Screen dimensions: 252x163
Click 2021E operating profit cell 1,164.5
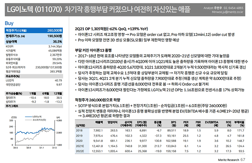113,146
